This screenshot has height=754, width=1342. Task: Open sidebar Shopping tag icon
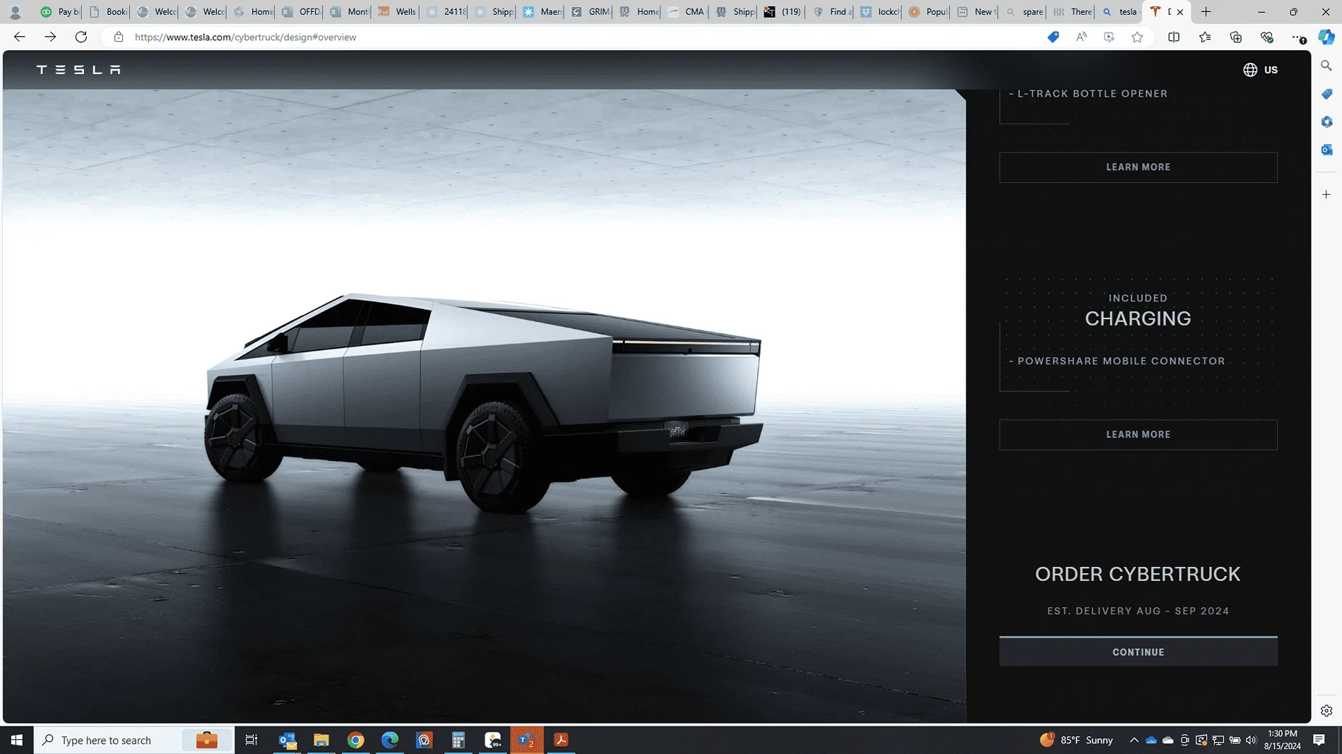click(1326, 94)
